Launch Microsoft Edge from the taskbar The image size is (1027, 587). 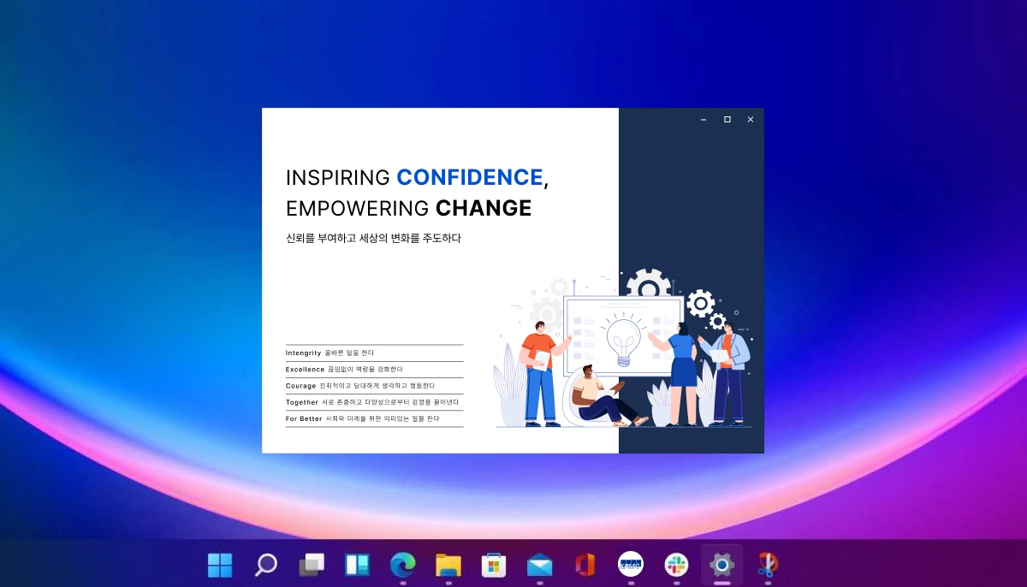[x=403, y=565]
